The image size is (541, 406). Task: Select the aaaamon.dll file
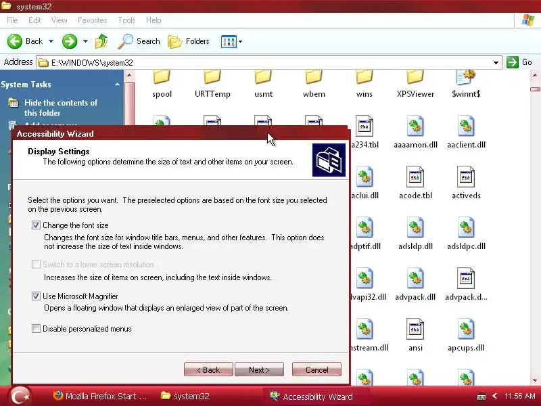coord(415,132)
